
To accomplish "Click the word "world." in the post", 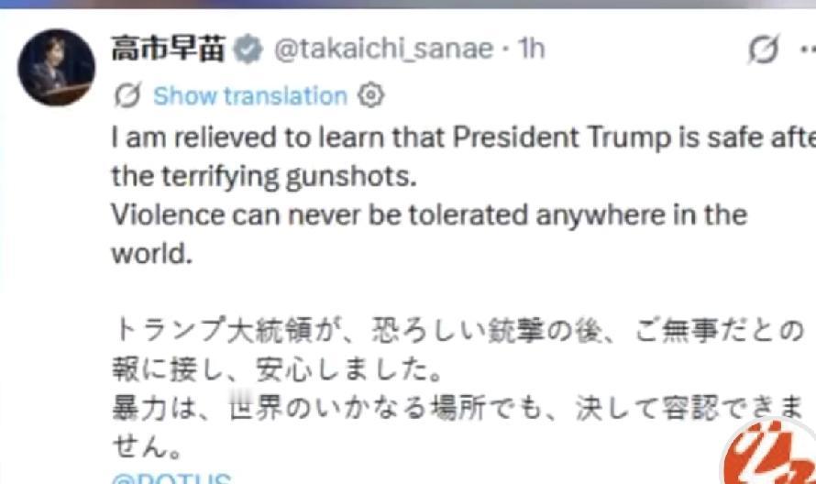I will [x=152, y=253].
